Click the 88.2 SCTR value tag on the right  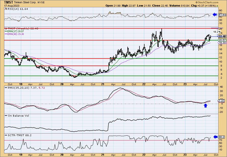[x=222, y=137]
